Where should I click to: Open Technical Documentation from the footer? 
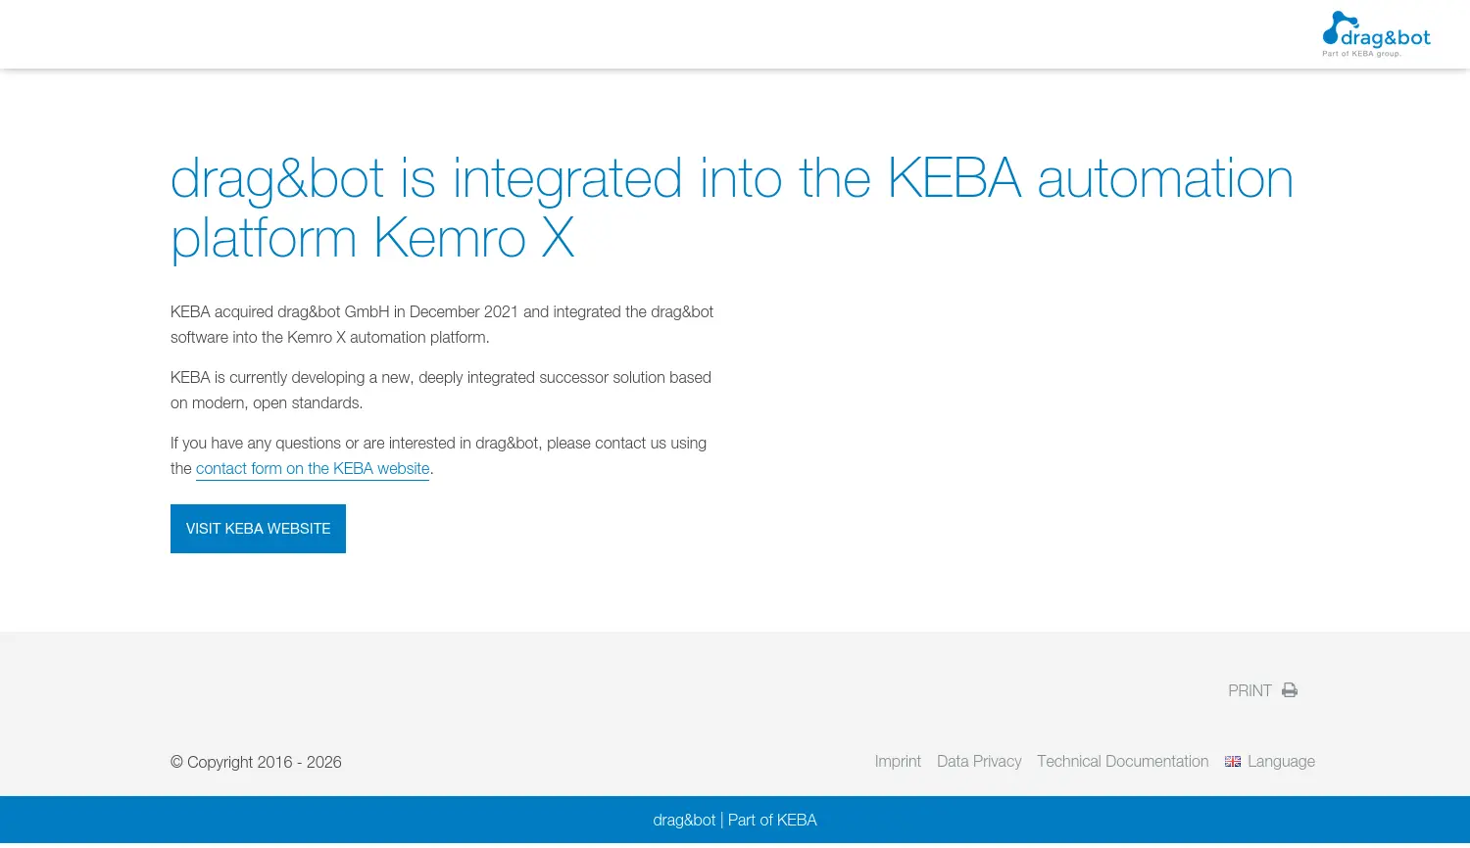1123,762
